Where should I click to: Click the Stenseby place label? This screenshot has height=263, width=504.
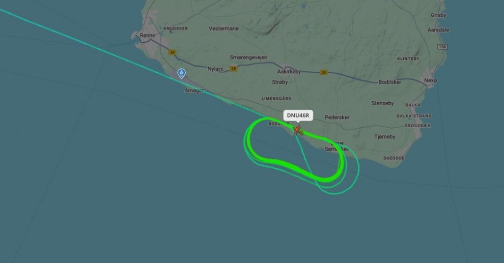pos(382,103)
